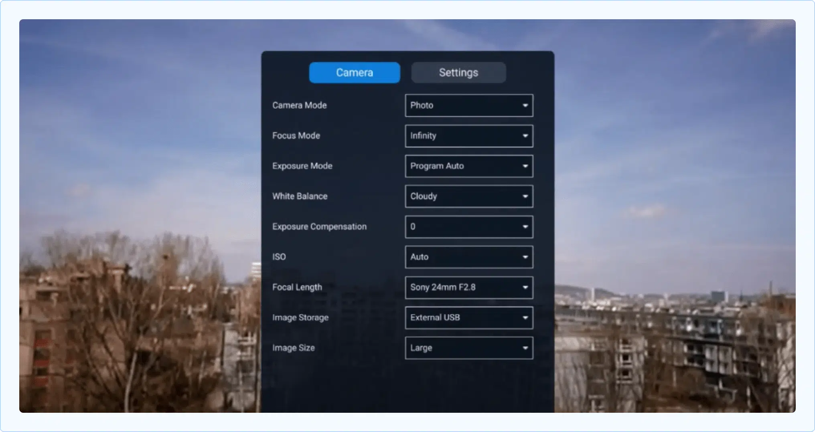Click the Camera Mode label
Image resolution: width=815 pixels, height=432 pixels.
coord(300,105)
